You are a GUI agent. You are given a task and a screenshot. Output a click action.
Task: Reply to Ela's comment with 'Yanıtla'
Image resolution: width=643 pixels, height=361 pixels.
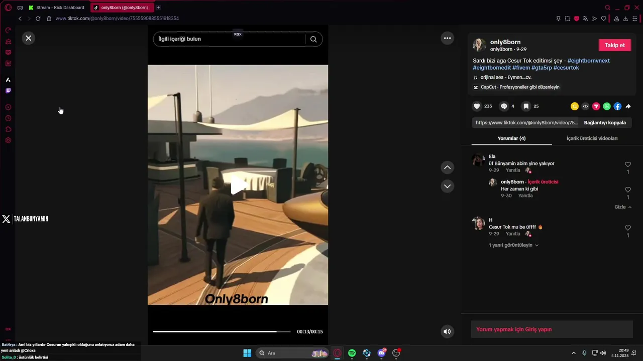(x=513, y=170)
